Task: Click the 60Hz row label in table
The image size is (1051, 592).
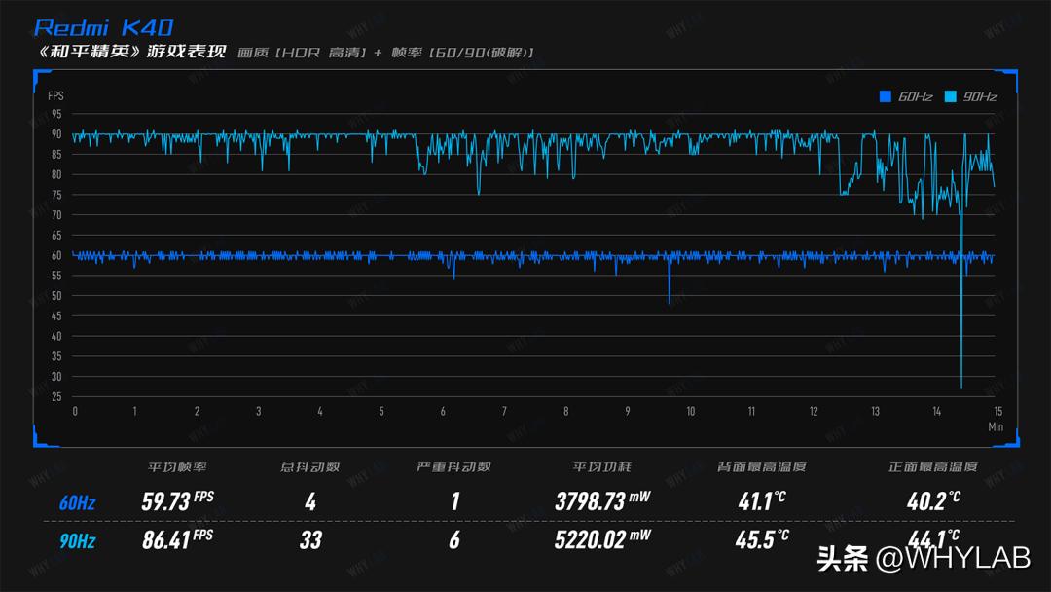Action: tap(77, 503)
